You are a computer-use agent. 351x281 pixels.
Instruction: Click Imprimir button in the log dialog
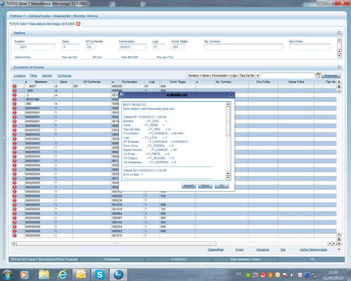click(x=189, y=186)
